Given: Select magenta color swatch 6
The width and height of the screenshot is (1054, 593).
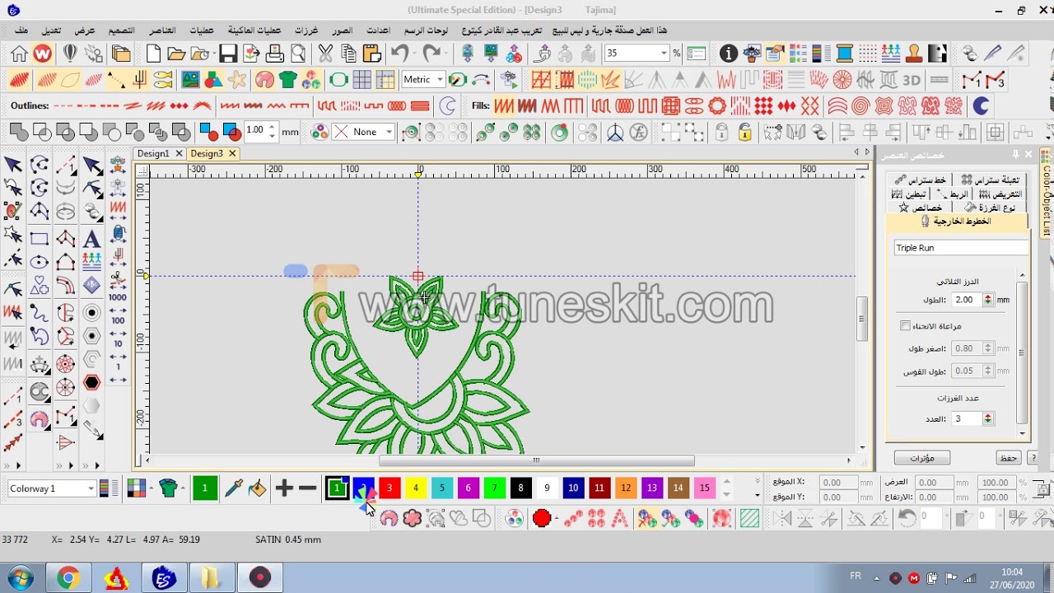Looking at the screenshot, I should point(468,488).
